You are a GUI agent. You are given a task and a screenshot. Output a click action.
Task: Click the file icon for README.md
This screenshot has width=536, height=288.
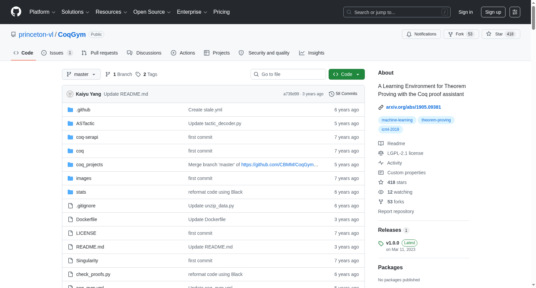point(70,247)
